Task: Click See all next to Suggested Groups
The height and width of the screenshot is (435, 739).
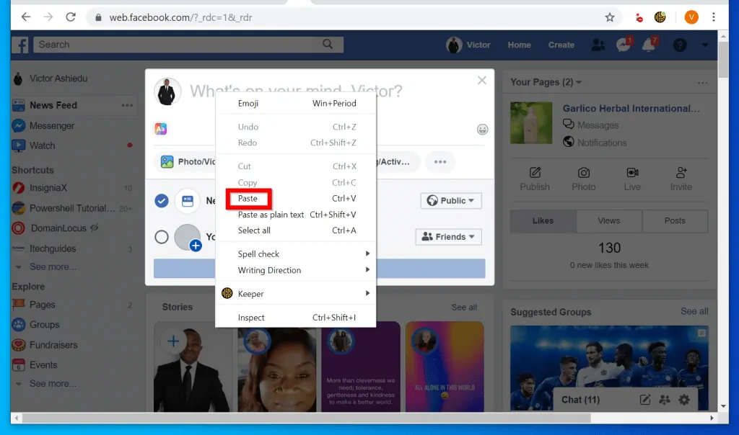Action: pyautogui.click(x=694, y=311)
